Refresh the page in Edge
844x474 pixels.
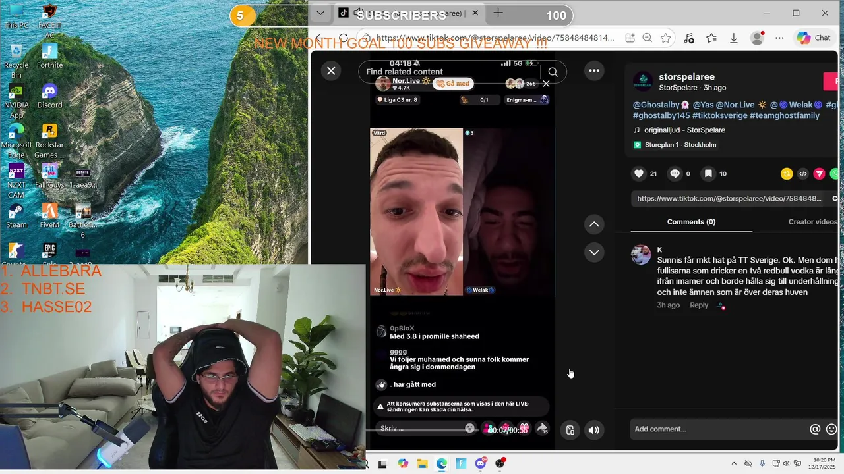(x=343, y=38)
